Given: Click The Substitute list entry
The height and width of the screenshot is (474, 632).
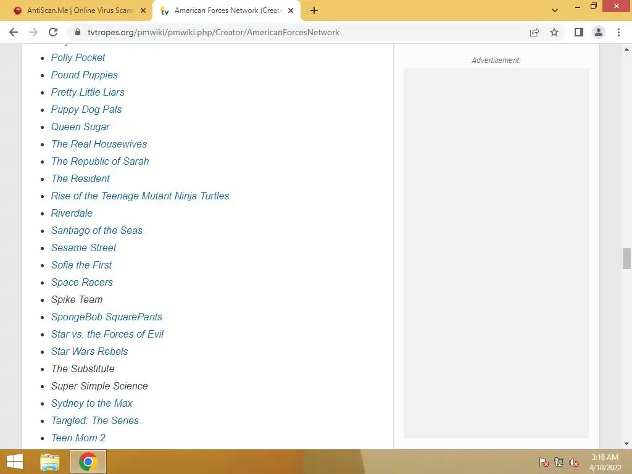Looking at the screenshot, I should 83,369.
